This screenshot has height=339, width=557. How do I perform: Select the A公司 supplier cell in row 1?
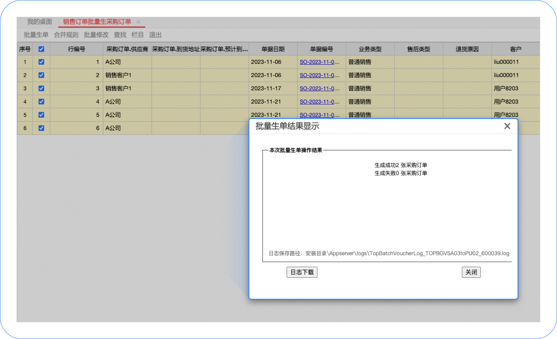[x=127, y=62]
